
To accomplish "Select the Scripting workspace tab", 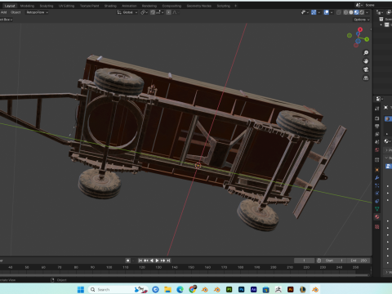I will [223, 6].
